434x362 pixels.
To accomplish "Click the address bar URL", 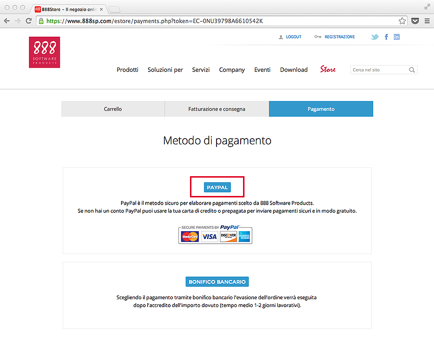I will pos(155,21).
